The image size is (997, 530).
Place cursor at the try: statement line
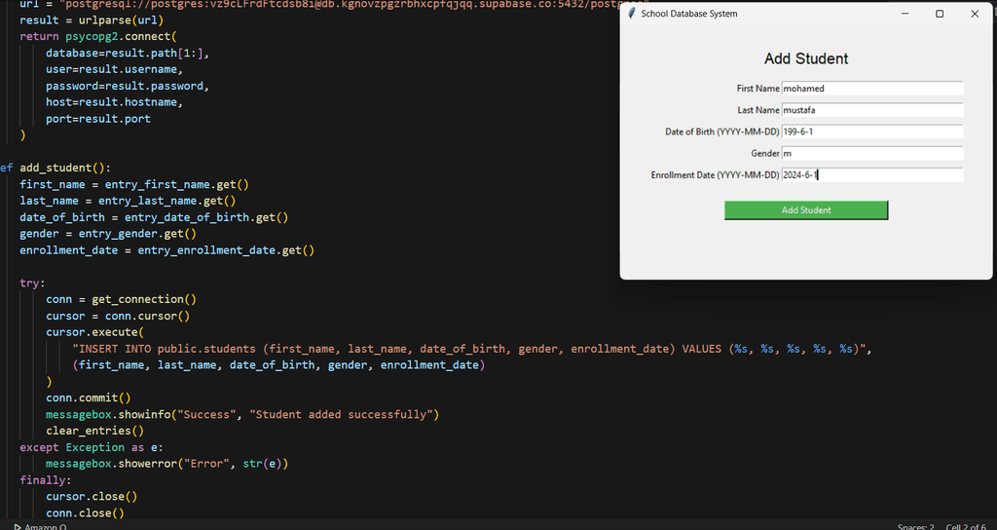pyautogui.click(x=32, y=284)
